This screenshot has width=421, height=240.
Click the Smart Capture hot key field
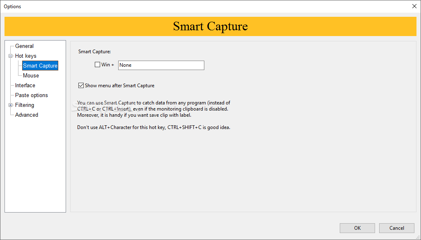161,65
